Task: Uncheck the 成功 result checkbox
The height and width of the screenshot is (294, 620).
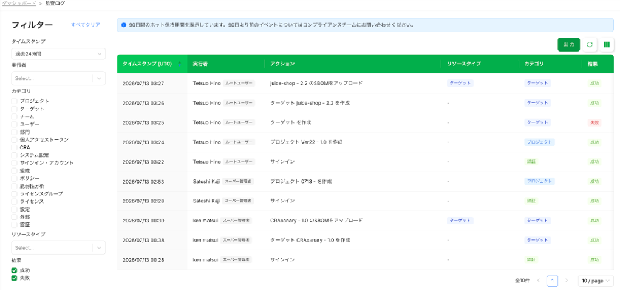Action: click(x=14, y=271)
